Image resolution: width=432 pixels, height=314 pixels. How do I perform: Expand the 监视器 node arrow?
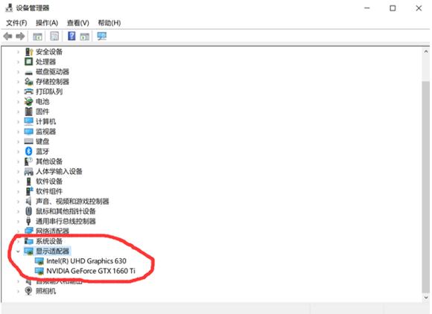[18, 132]
